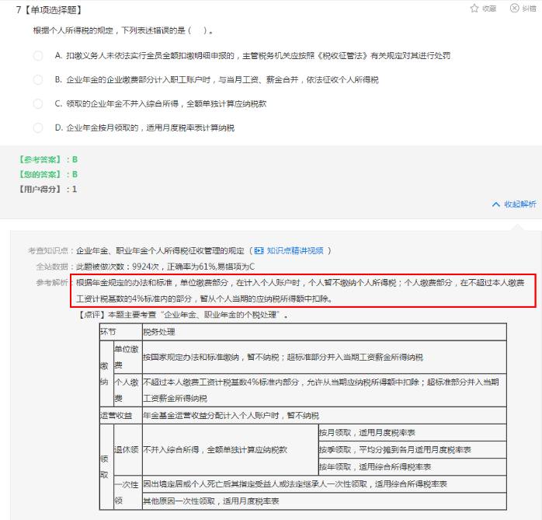Click table cell 年金基金运营收益分配计入个人账户时
The width and height of the screenshot is (542, 520).
(325, 416)
